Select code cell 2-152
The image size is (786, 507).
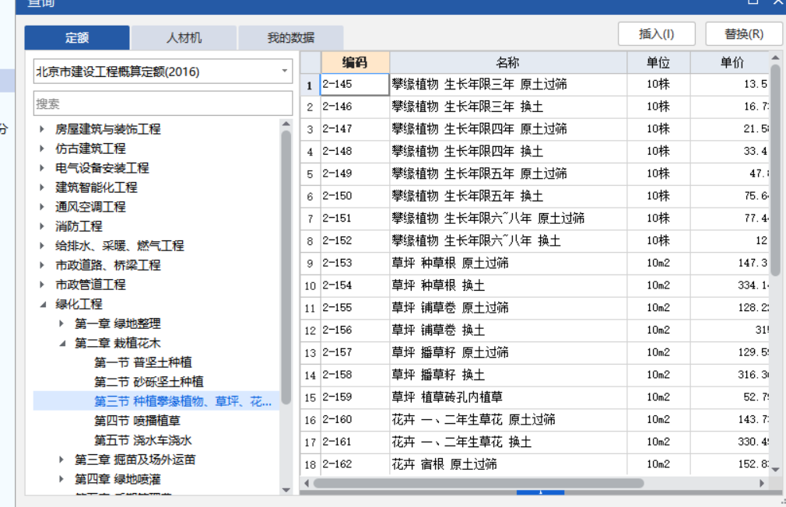tap(355, 241)
